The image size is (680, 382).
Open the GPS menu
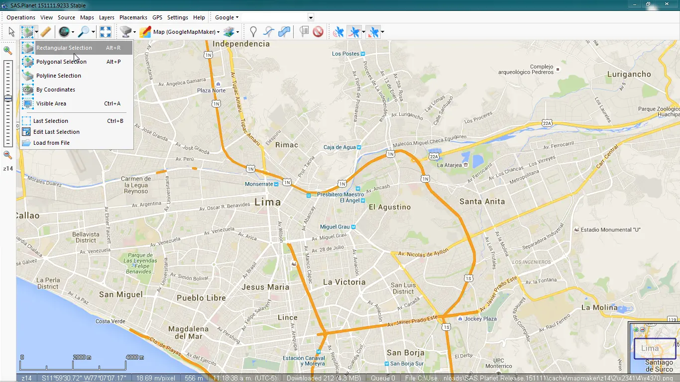157,17
